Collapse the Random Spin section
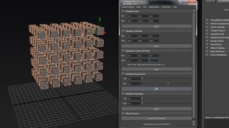 pos(123,11)
